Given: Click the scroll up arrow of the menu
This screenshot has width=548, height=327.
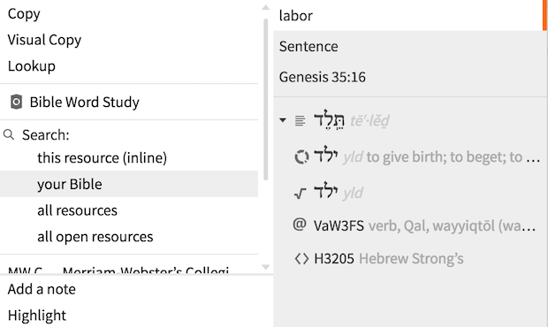Looking at the screenshot, I should [266, 7].
